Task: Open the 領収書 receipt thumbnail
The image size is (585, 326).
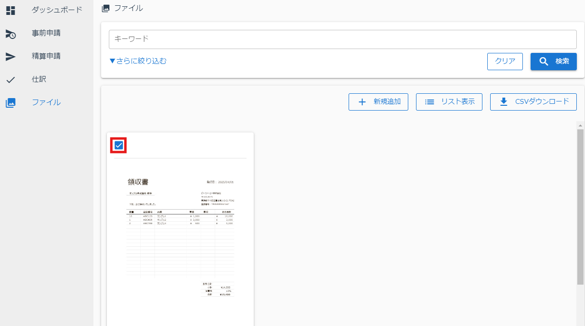Action: click(180, 236)
